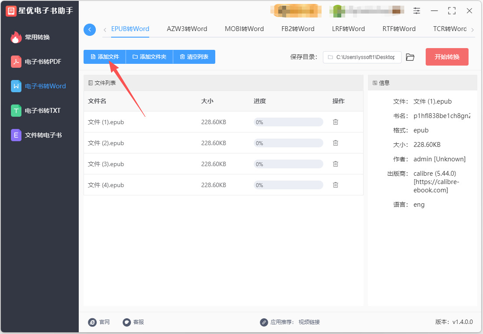Image resolution: width=483 pixels, height=334 pixels.
Task: Click the 228.60KB size of 文件 (3).epub
Action: (214, 164)
